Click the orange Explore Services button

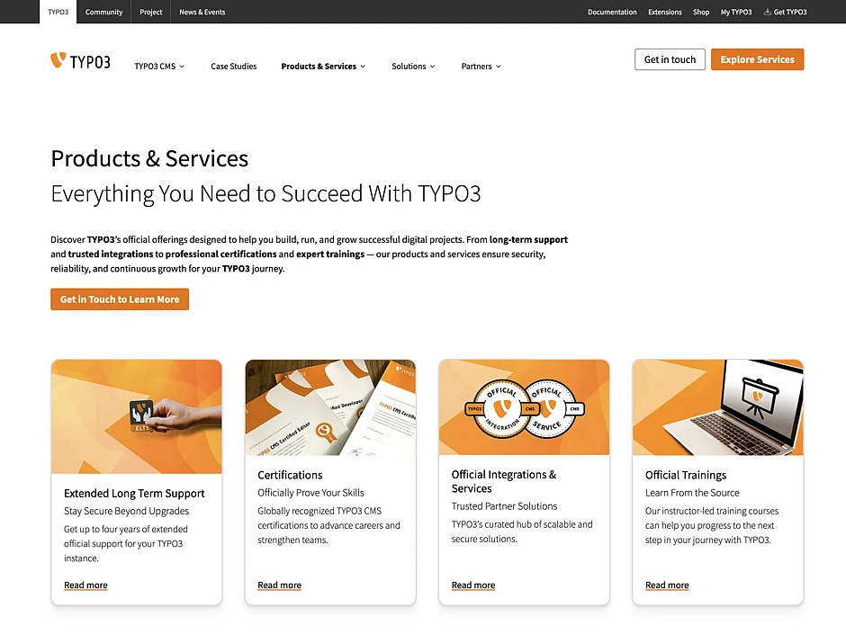[757, 59]
